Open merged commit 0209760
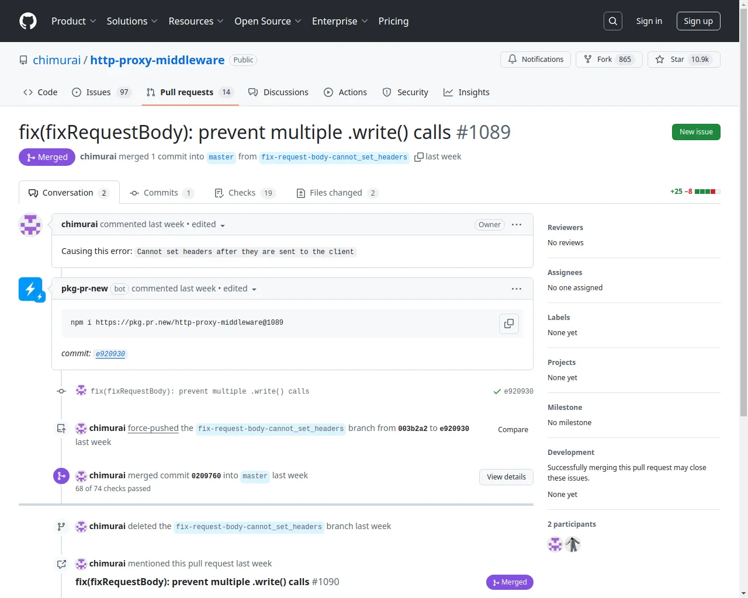This screenshot has width=748, height=598. click(207, 476)
